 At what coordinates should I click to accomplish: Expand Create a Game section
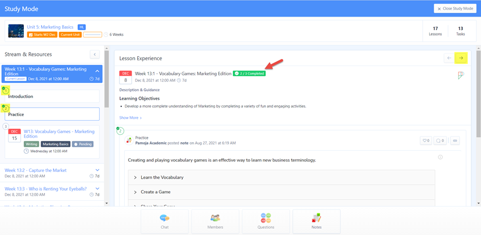pos(281,192)
